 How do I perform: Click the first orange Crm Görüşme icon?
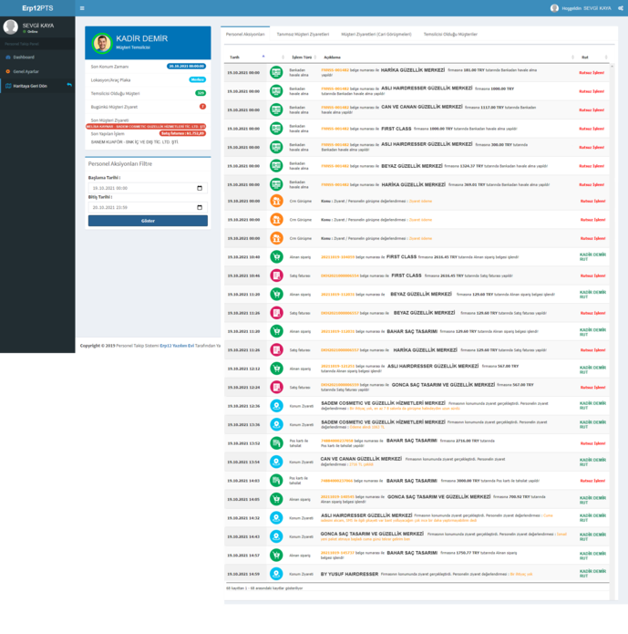click(x=276, y=201)
